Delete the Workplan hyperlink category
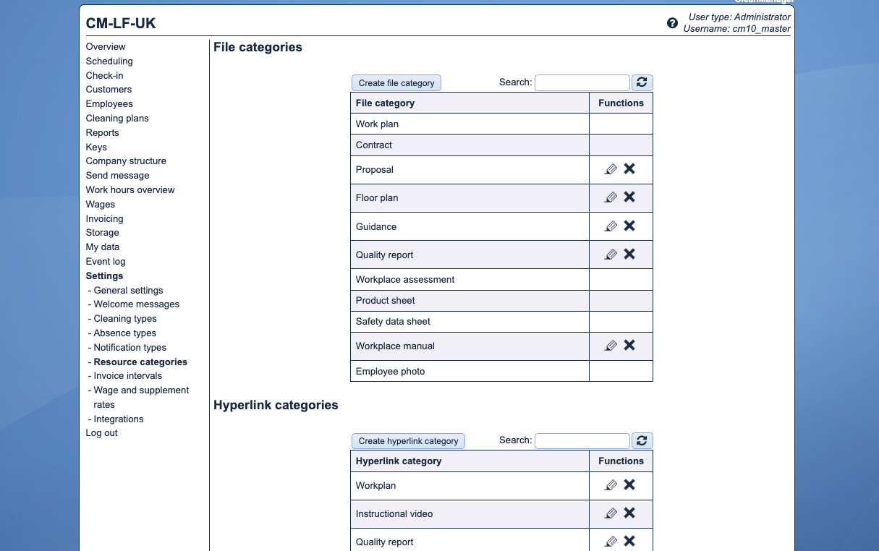Screen dimensions: 879x551 [x=629, y=484]
